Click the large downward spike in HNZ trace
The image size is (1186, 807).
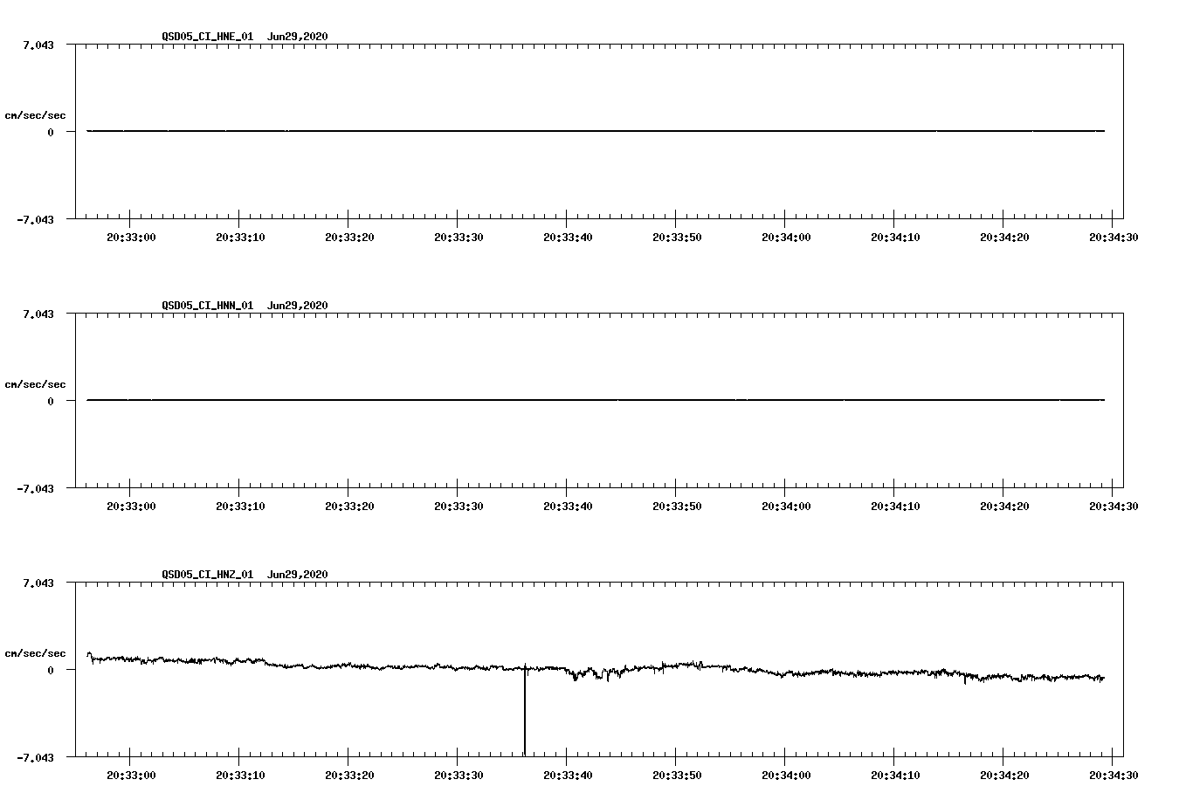(524, 712)
